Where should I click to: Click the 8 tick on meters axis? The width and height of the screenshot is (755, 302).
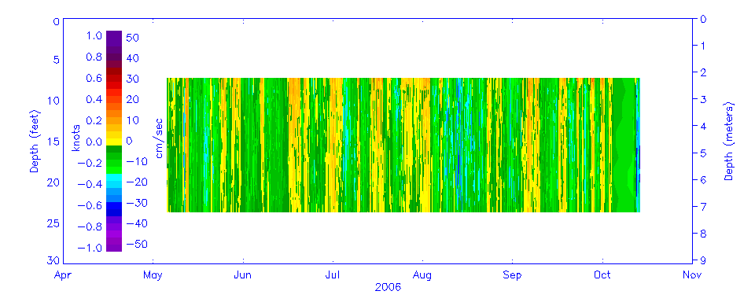pos(703,234)
